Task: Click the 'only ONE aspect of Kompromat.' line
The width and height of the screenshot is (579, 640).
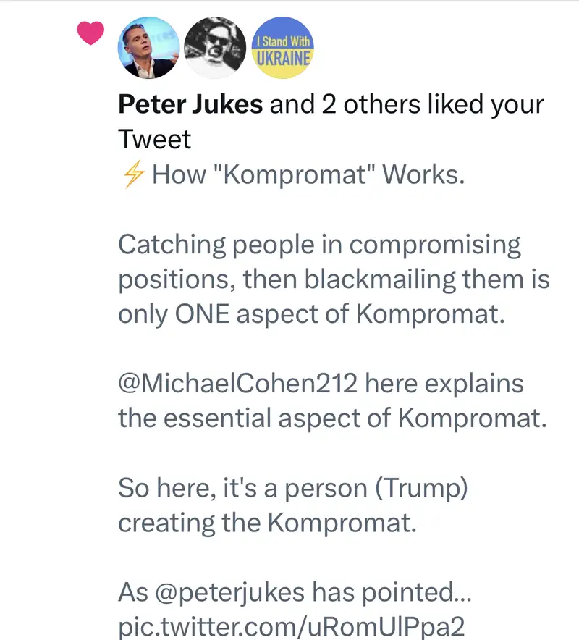Action: (x=310, y=314)
